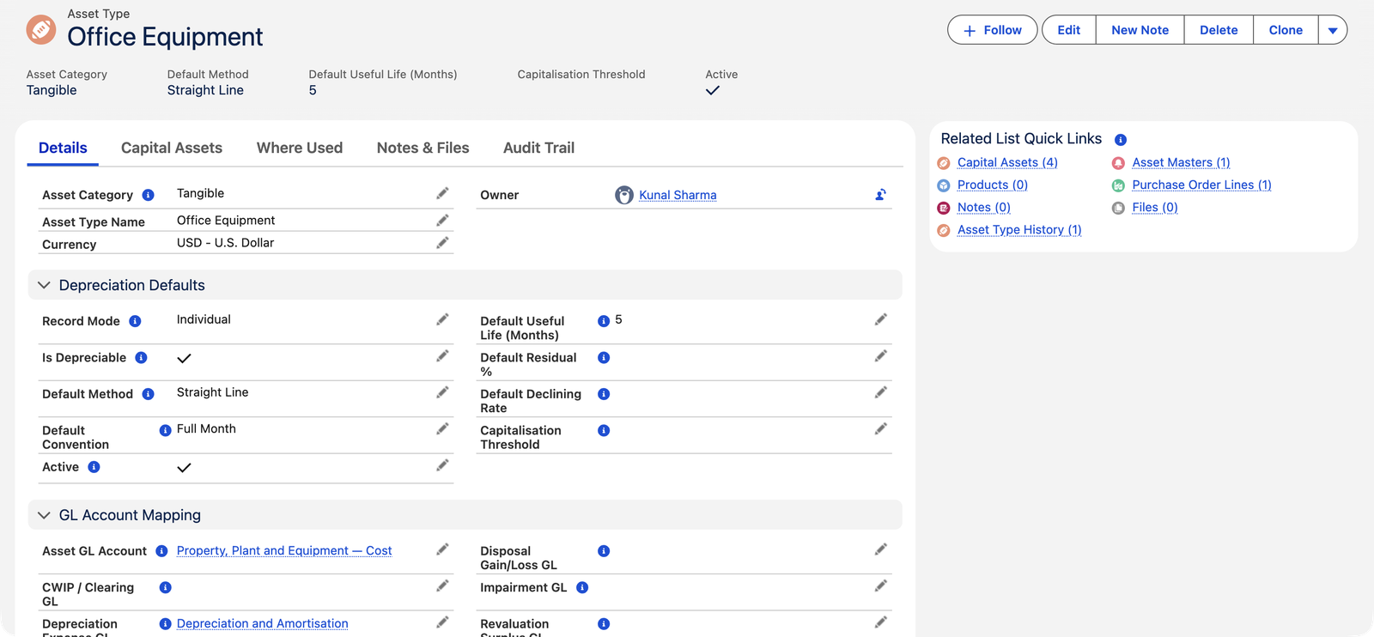Select the Notes & Files tab
This screenshot has width=1374, height=637.
pos(423,148)
